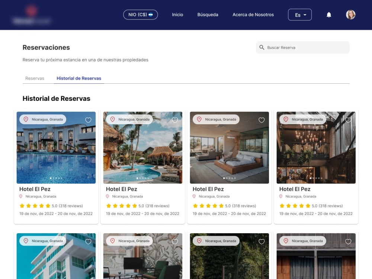This screenshot has height=279, width=372.
Task: Click location pin badge on wooden doors photo
Action: (302, 241)
